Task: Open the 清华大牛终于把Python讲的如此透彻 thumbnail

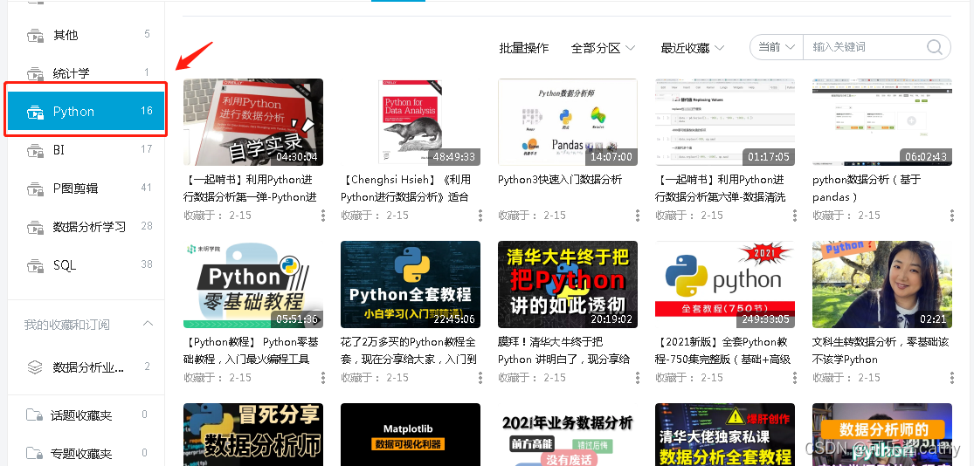Action: pyautogui.click(x=568, y=284)
